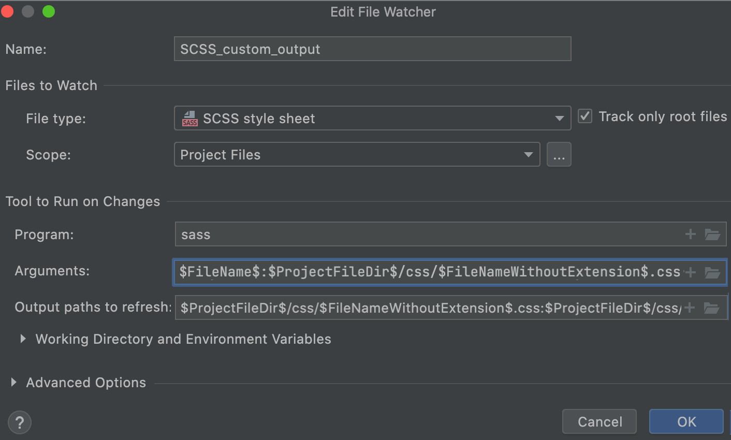This screenshot has width=731, height=440.
Task: Open the File type dropdown
Action: 559,118
